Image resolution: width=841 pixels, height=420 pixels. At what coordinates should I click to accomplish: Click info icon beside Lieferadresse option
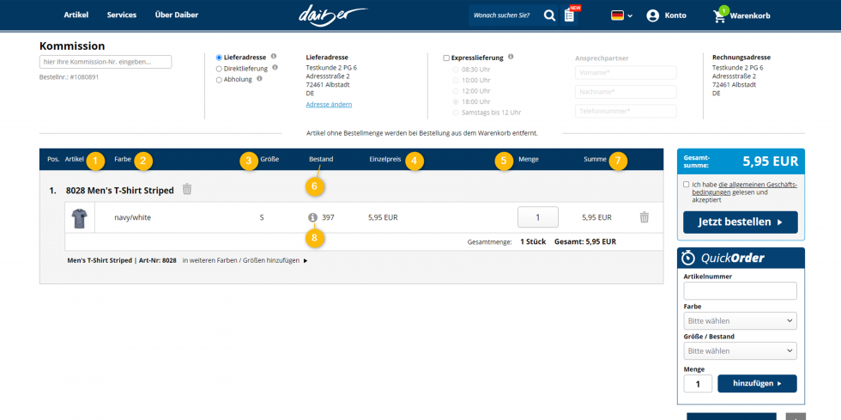click(x=274, y=57)
